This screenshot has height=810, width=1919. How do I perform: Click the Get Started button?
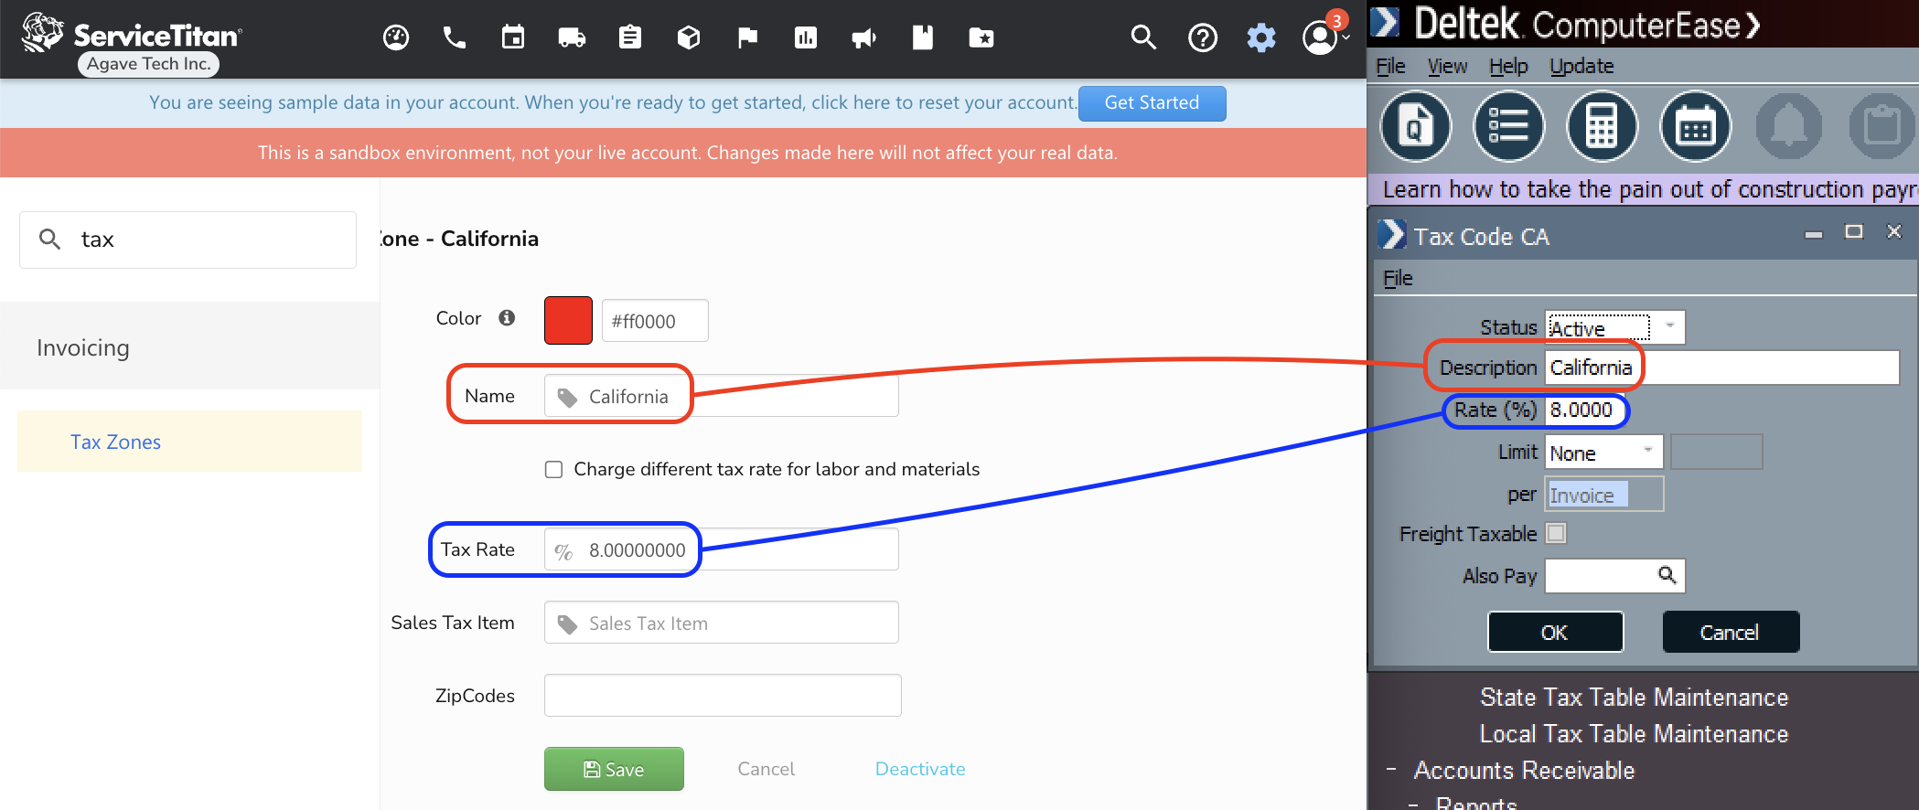coord(1152,103)
